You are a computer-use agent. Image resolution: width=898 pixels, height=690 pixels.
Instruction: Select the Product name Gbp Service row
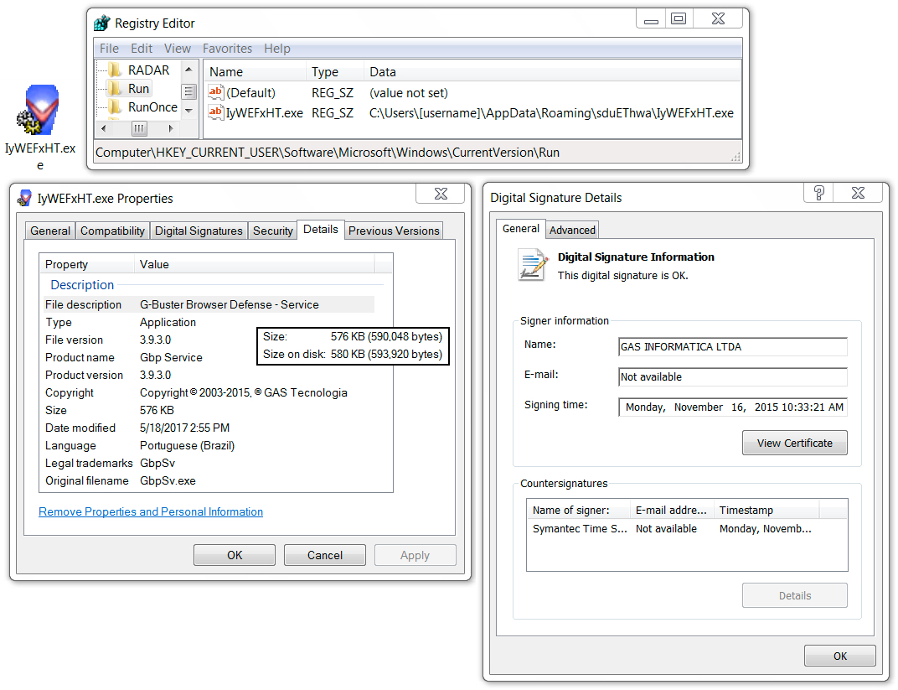209,357
